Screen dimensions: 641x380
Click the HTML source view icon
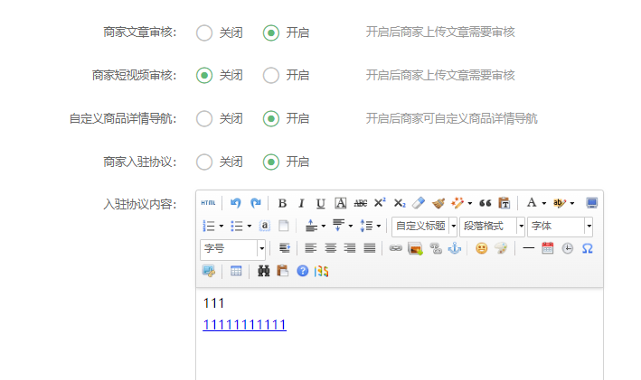(208, 203)
